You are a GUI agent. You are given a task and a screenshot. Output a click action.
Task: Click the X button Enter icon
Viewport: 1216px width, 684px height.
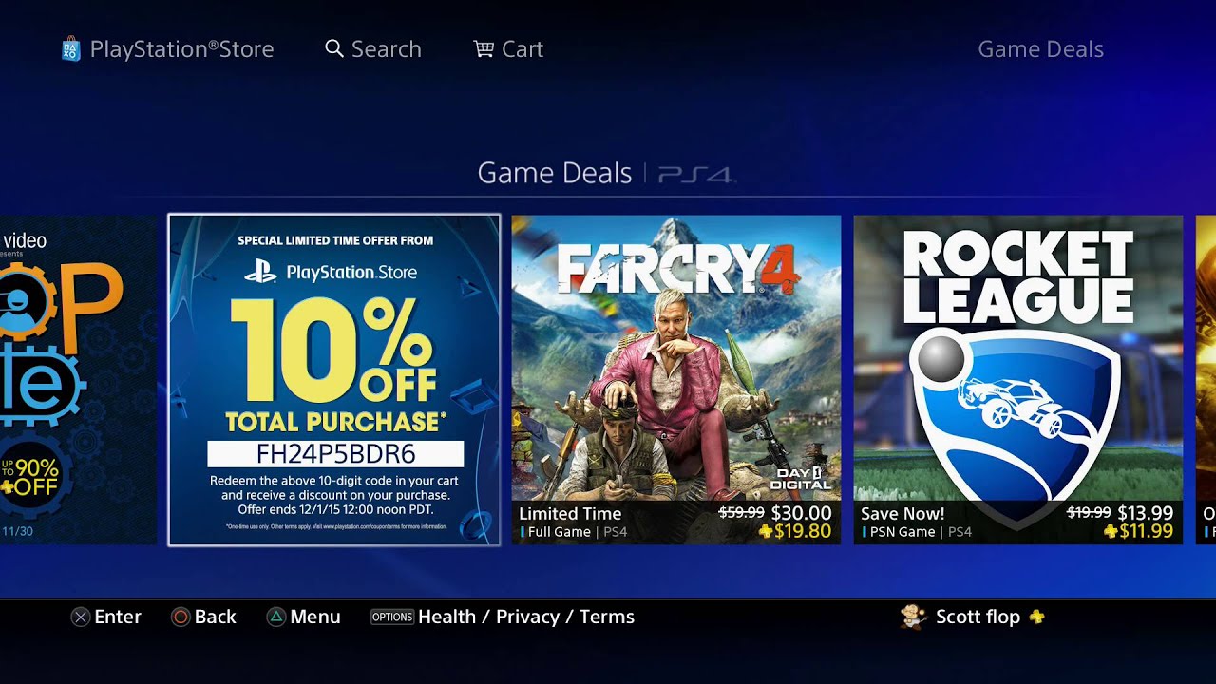pyautogui.click(x=81, y=617)
